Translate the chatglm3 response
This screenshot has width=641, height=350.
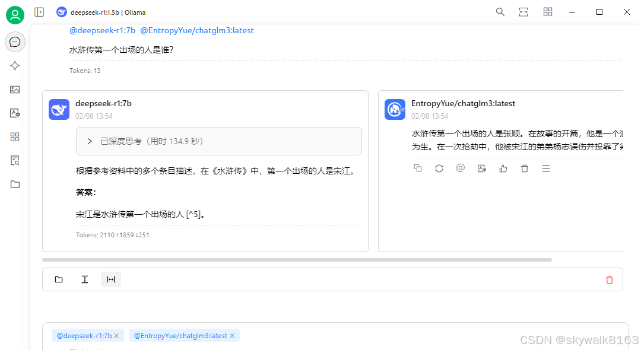pyautogui.click(x=482, y=168)
